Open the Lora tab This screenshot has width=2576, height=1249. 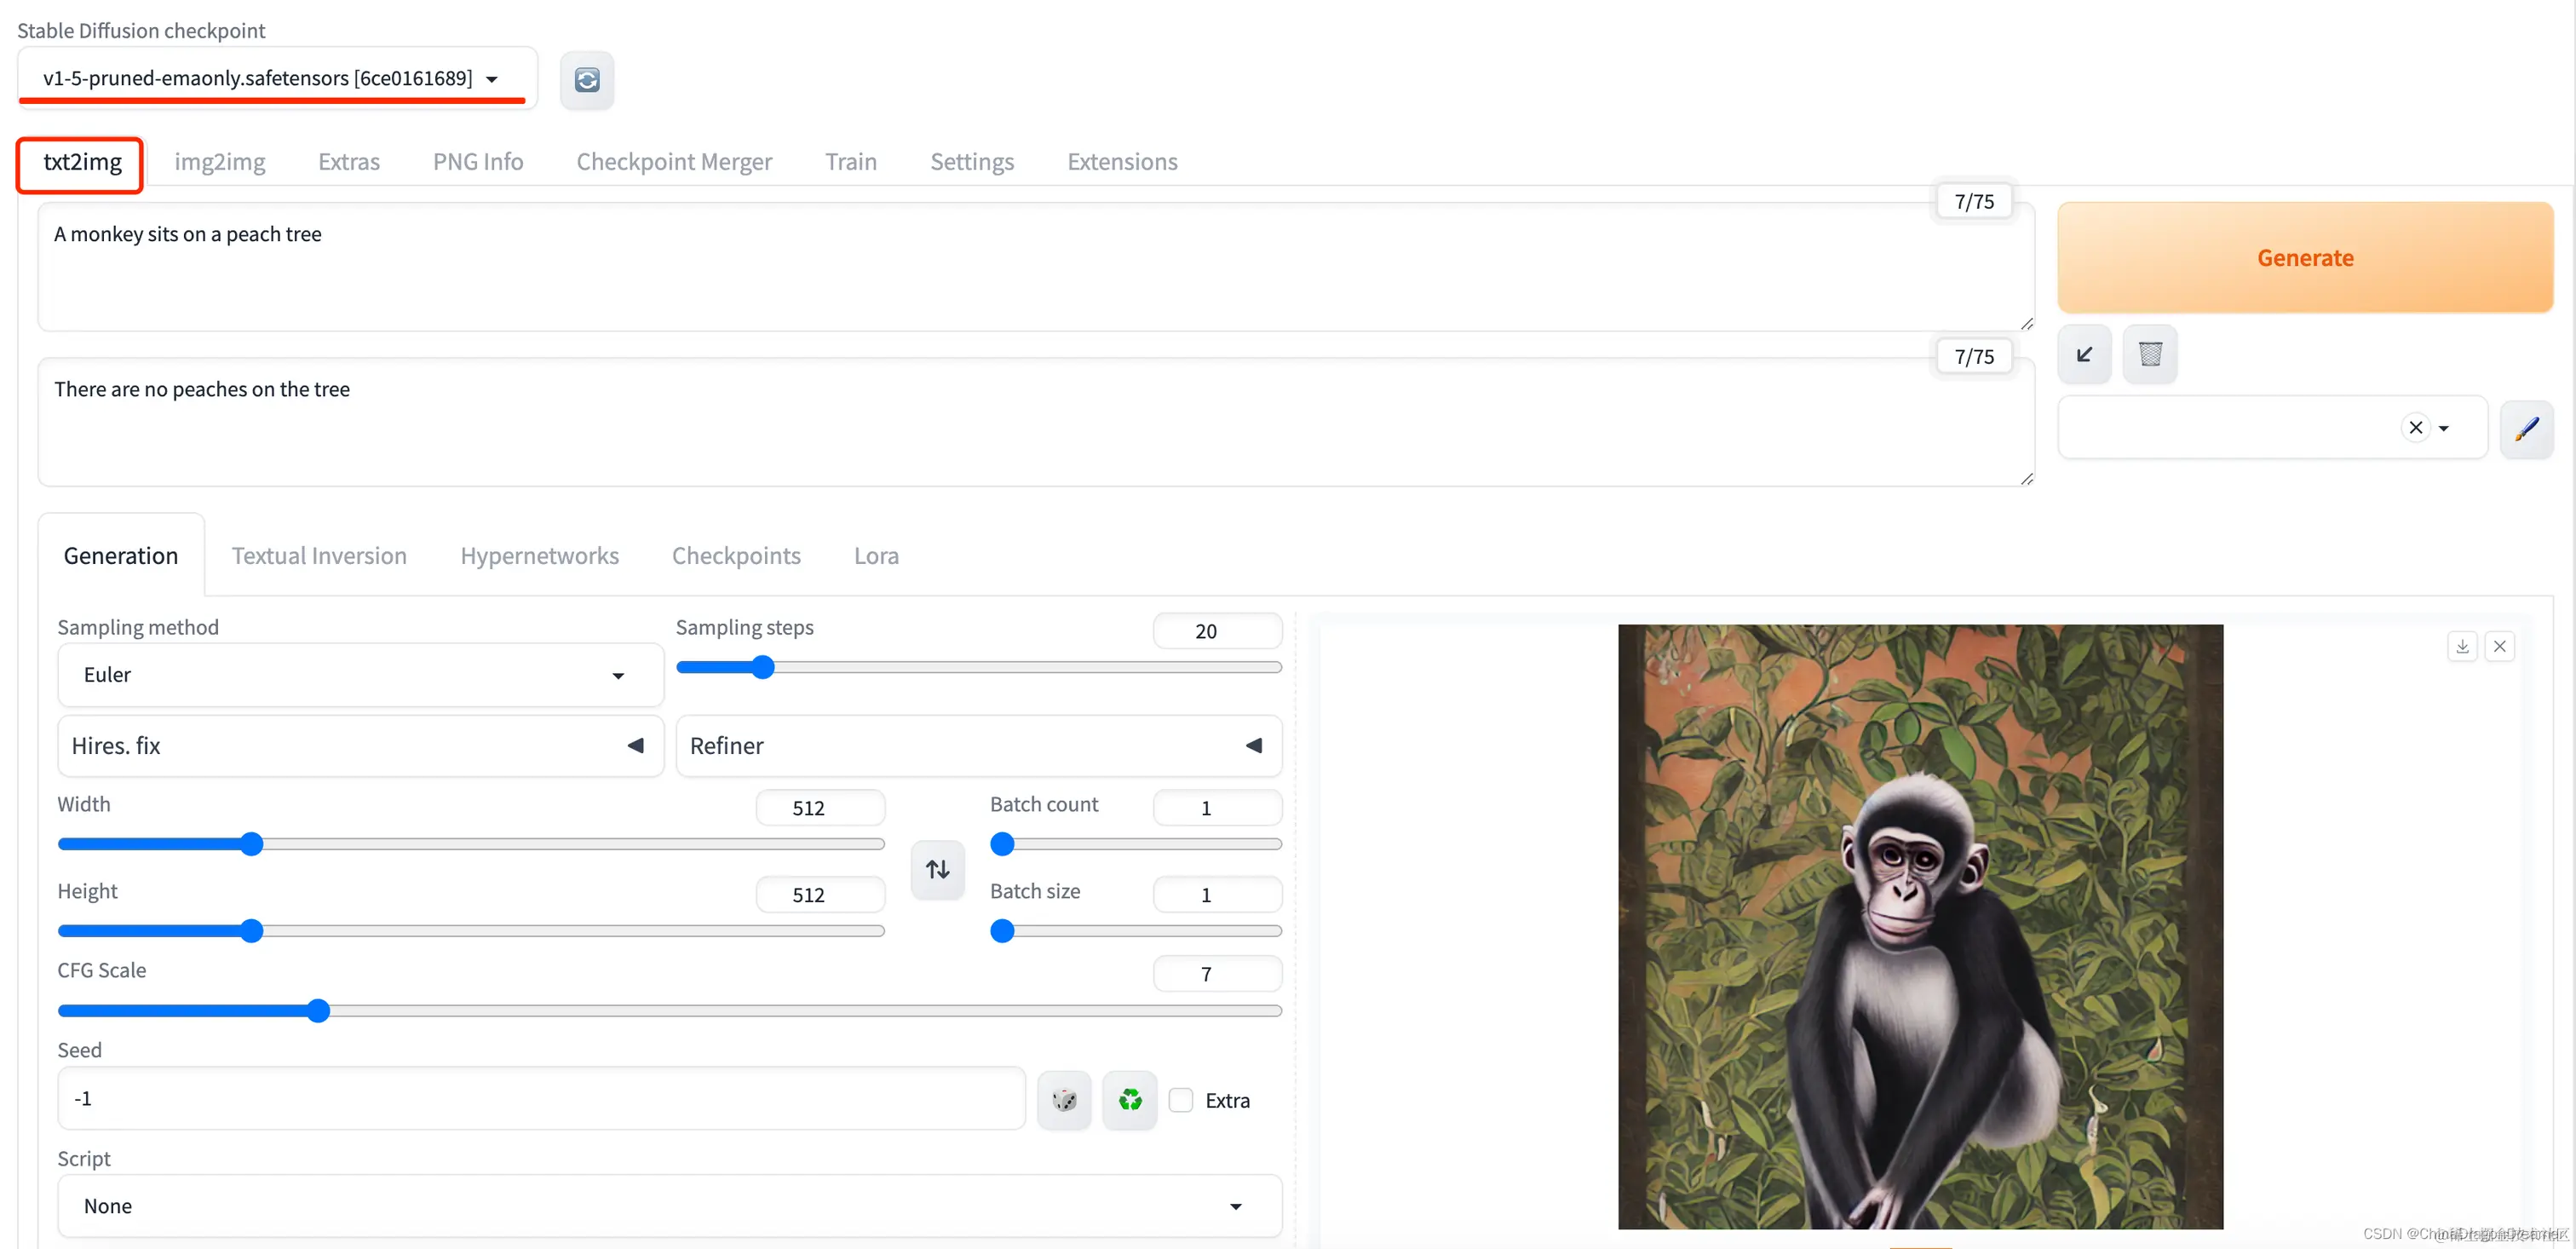(876, 556)
